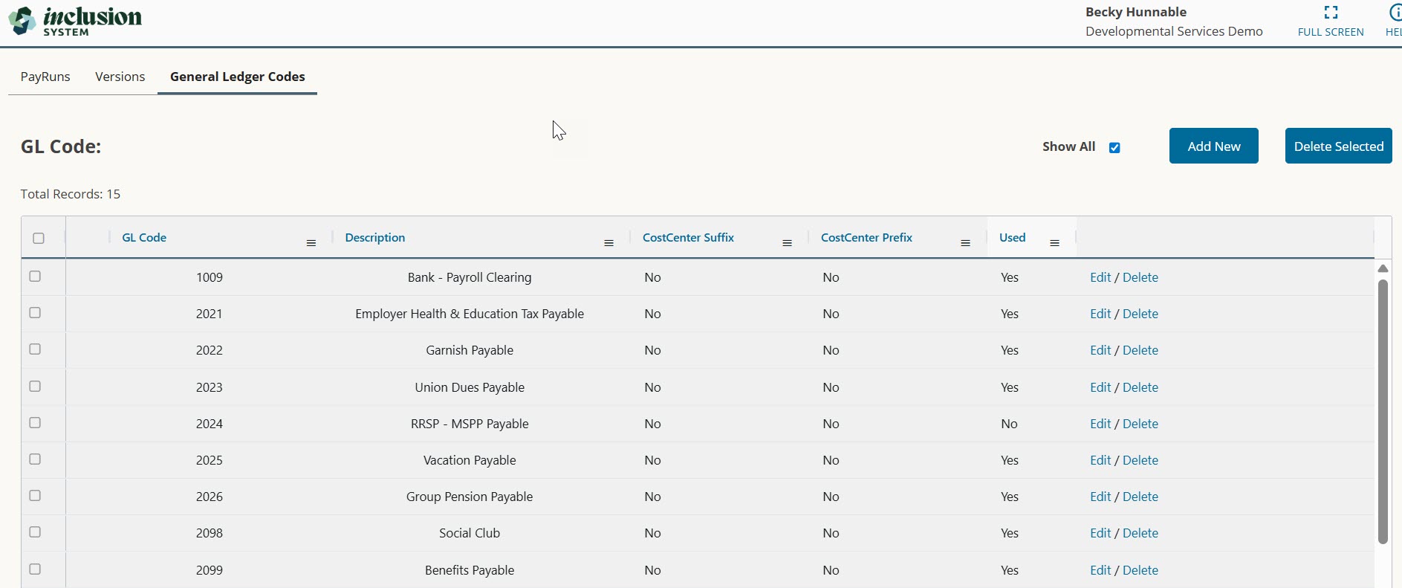Viewport: 1402px width, 588px height.
Task: Click the Total Records: 15 text
Action: [71, 194]
